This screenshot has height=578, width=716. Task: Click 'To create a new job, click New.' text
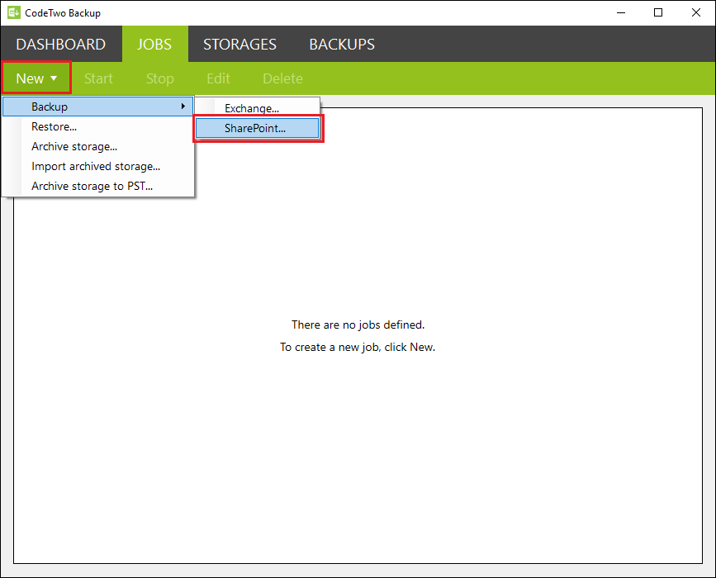(358, 347)
